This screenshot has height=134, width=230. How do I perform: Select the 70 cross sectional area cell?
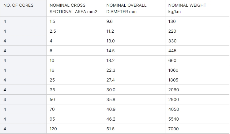(75, 109)
